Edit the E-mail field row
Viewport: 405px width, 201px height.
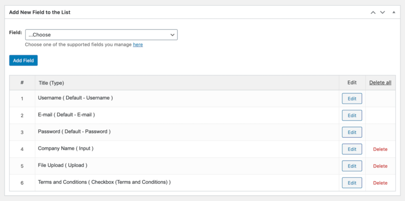352,115
